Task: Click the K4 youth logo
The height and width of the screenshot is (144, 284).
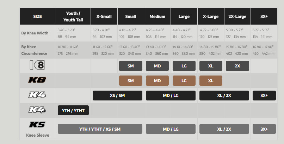Action: coord(37,110)
